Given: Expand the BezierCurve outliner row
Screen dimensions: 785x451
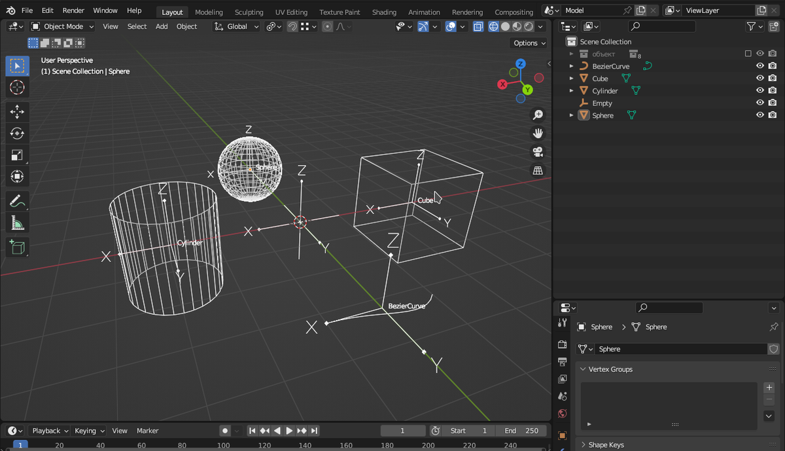Looking at the screenshot, I should point(571,66).
